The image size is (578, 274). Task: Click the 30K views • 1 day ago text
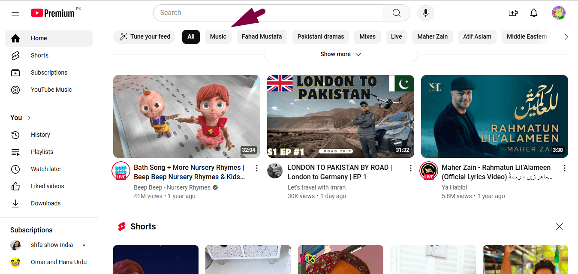tap(317, 196)
